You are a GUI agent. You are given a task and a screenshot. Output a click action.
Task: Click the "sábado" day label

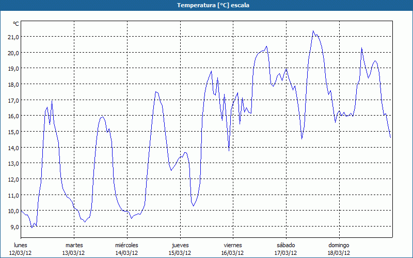[285, 245]
